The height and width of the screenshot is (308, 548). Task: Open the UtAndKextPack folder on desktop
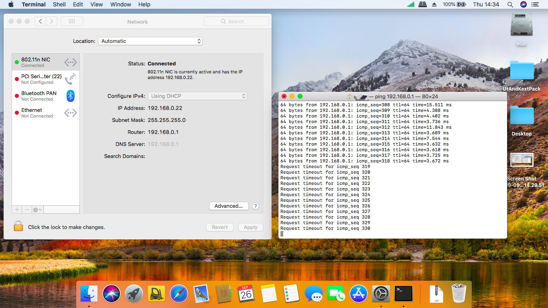(x=522, y=71)
